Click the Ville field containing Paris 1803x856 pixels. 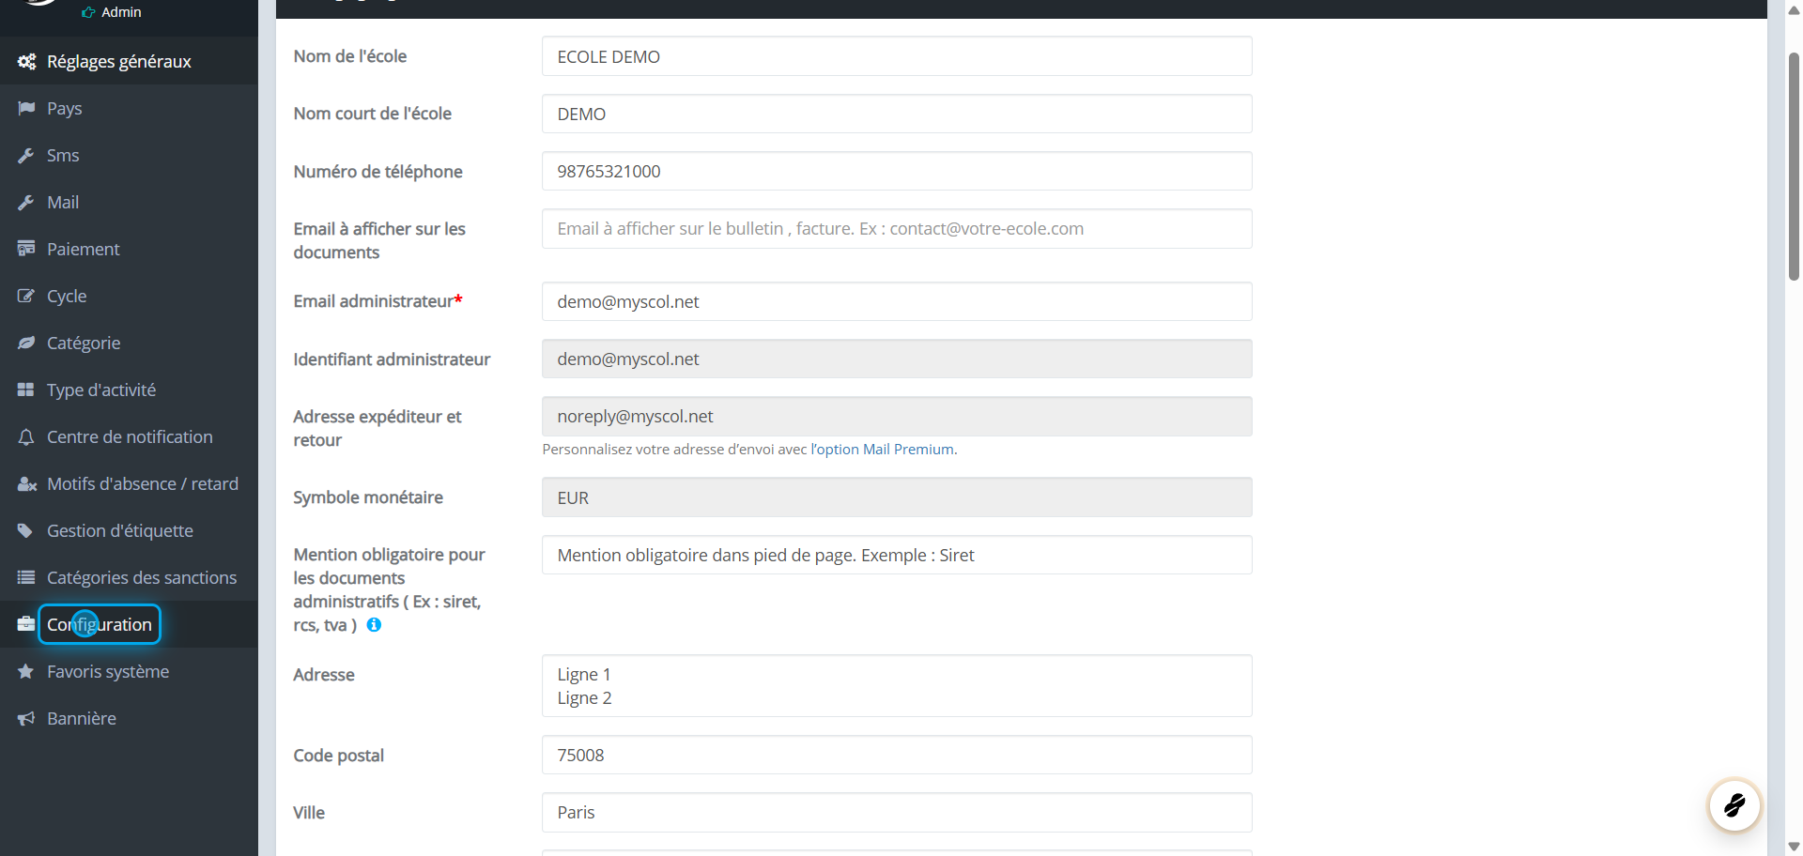point(897,812)
